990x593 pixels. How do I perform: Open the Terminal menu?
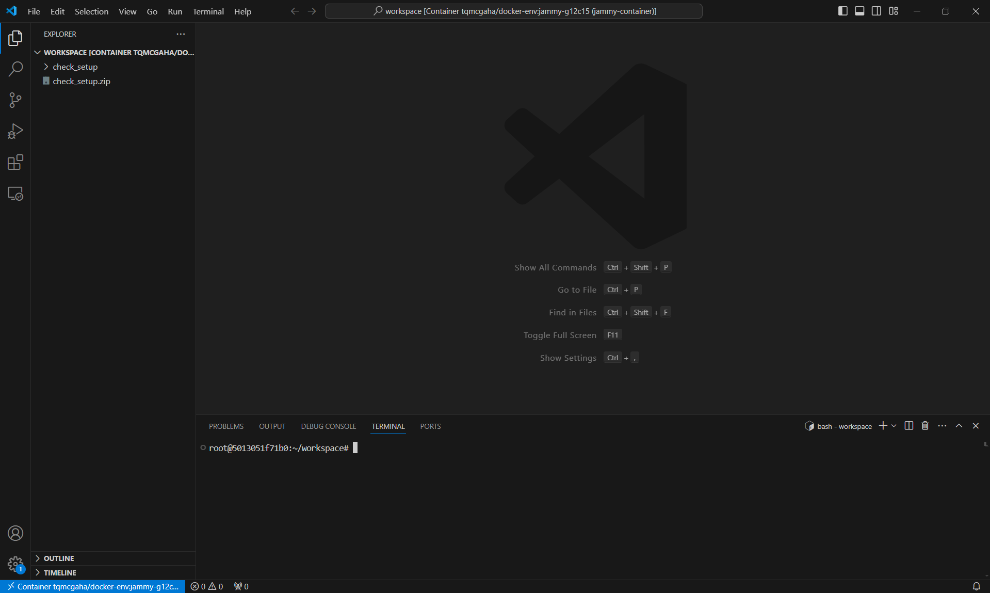point(208,11)
